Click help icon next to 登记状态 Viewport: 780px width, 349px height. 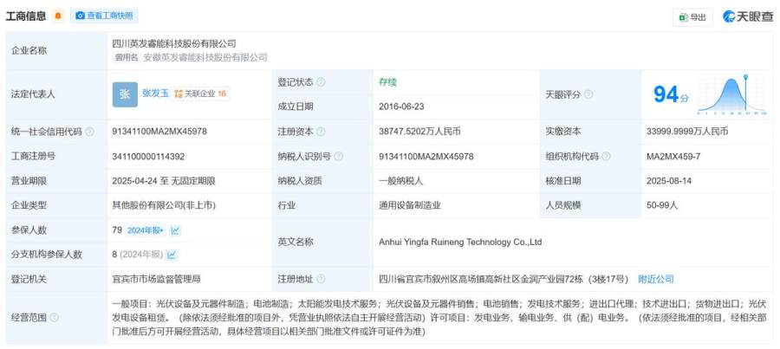[321, 82]
